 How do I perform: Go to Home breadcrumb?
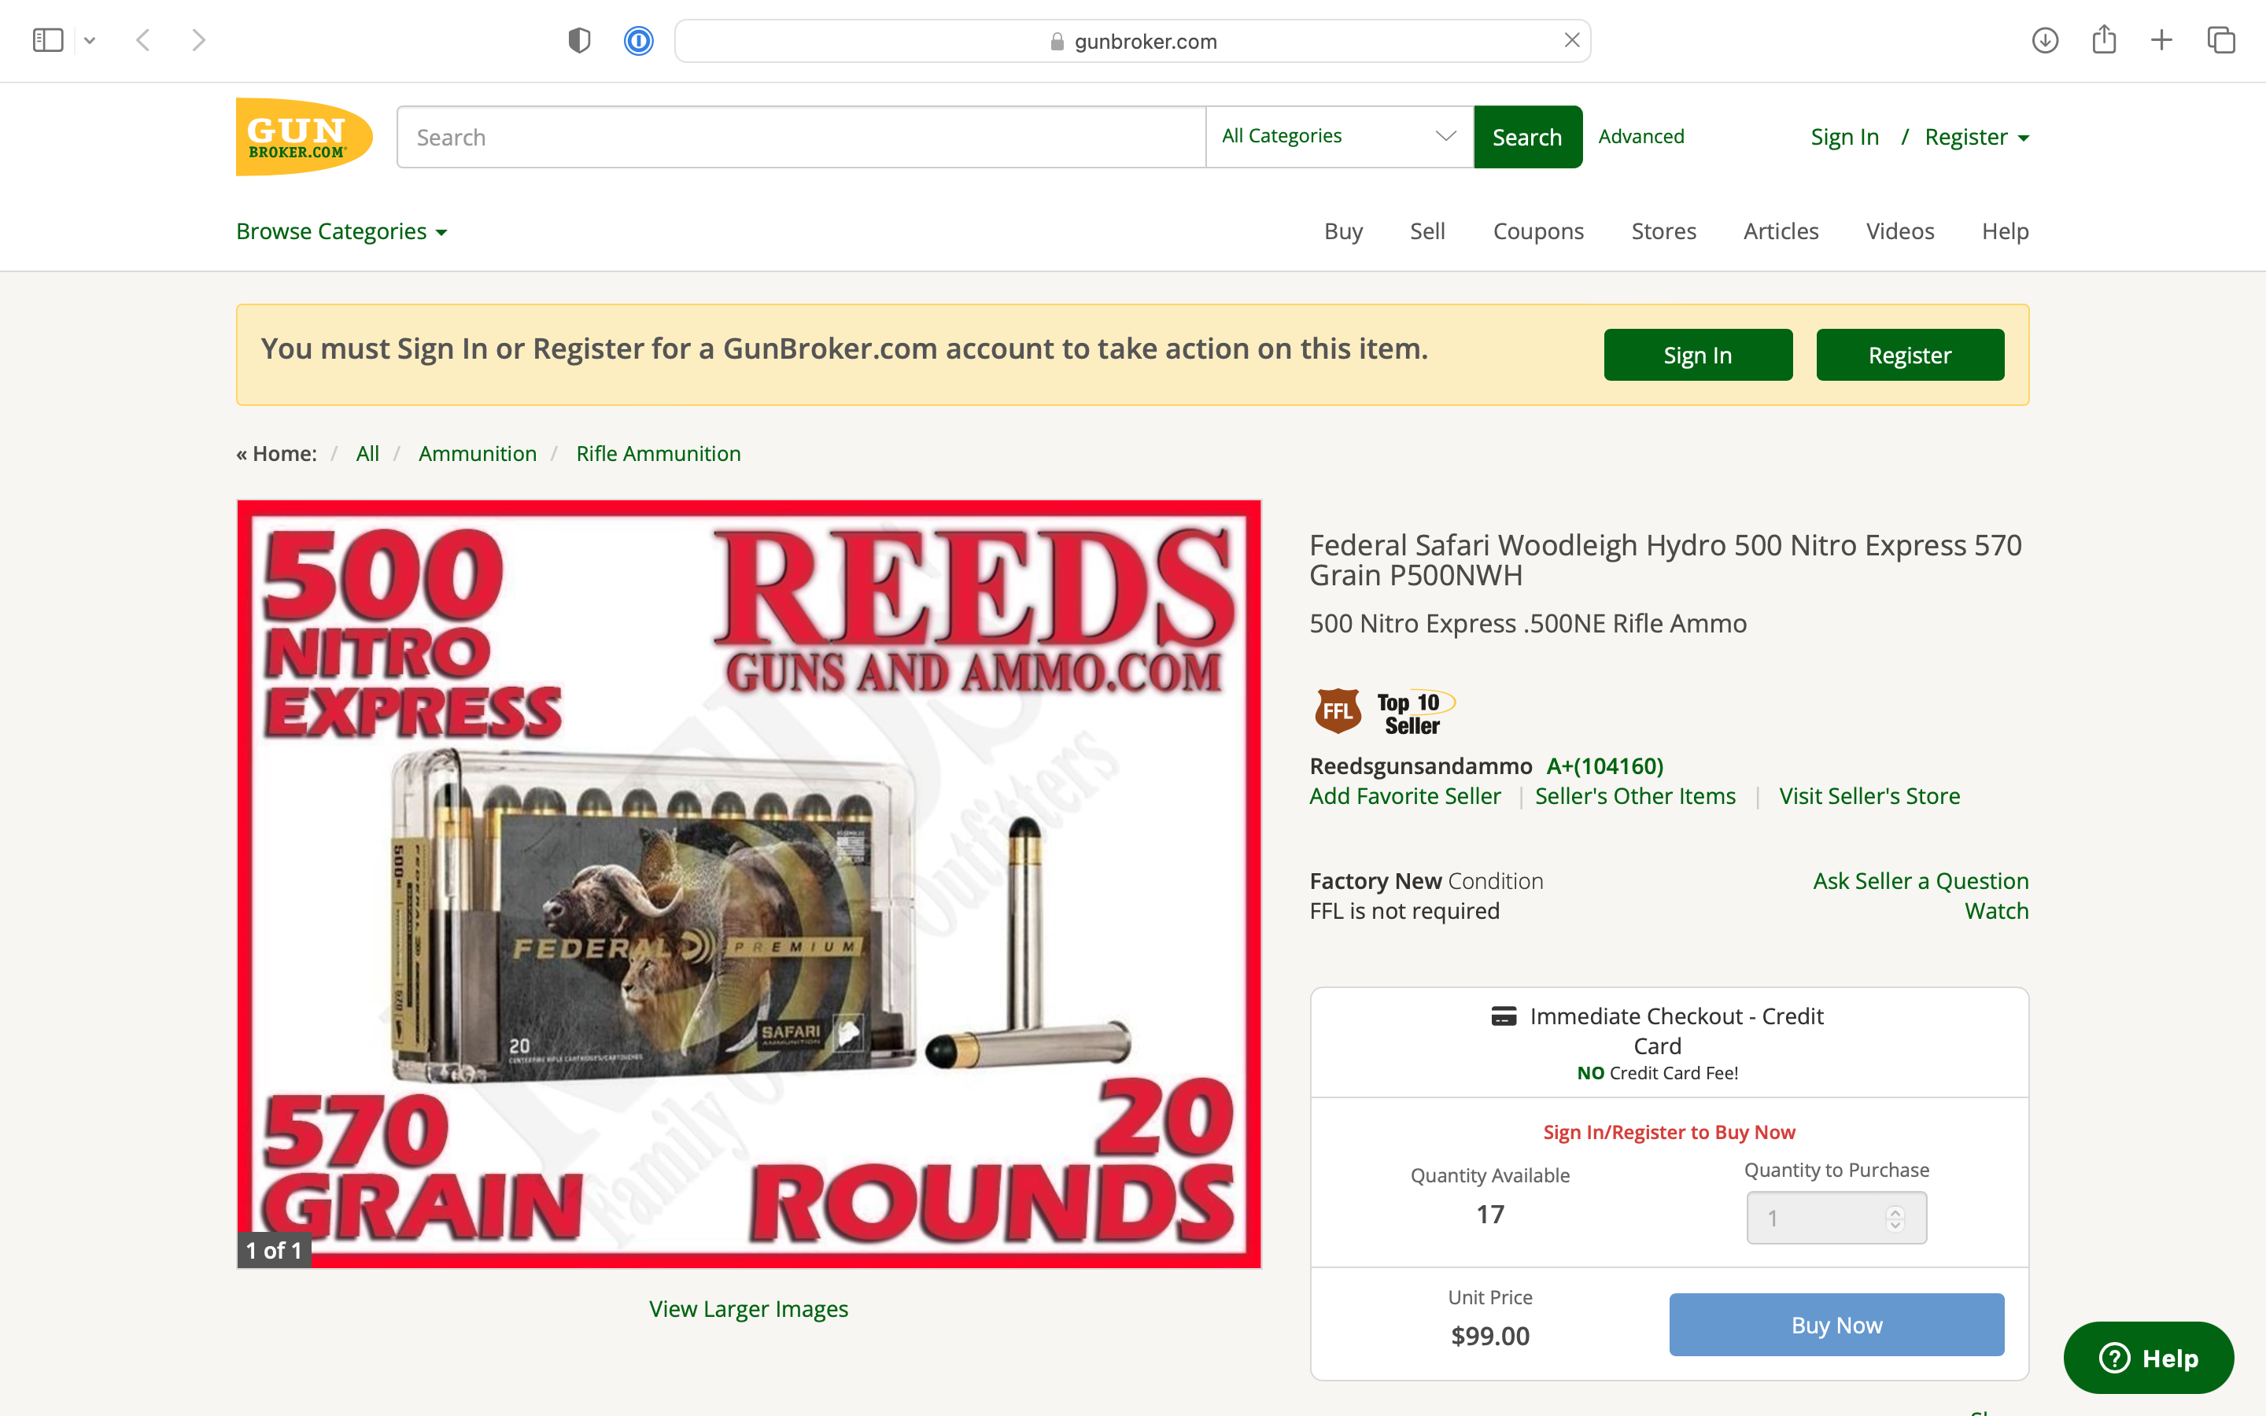(x=276, y=453)
